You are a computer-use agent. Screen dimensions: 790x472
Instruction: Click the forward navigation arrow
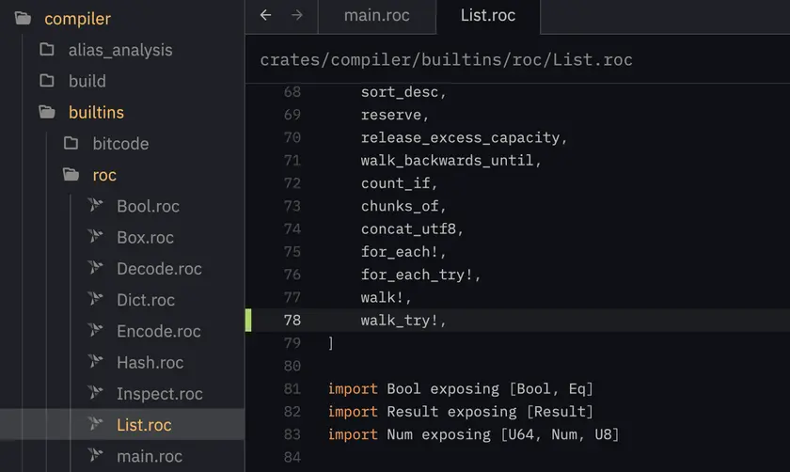(297, 15)
